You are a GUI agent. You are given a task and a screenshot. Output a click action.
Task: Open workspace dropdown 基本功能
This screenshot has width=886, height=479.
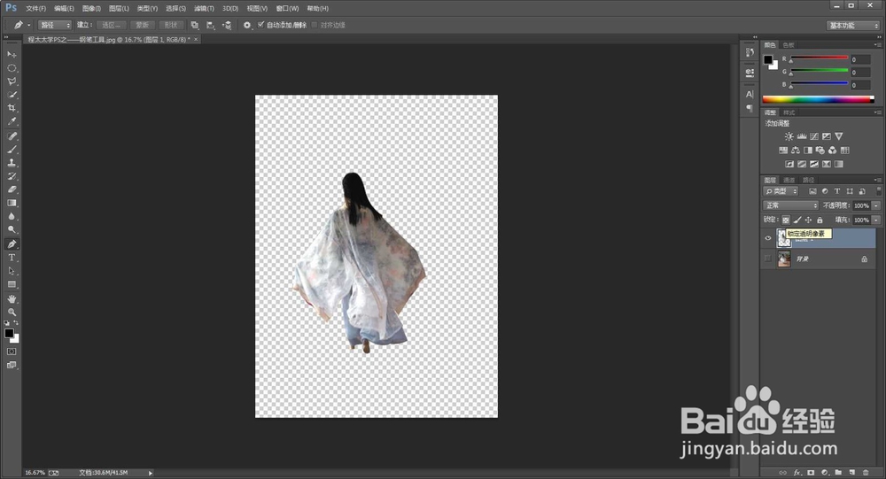[x=853, y=26]
